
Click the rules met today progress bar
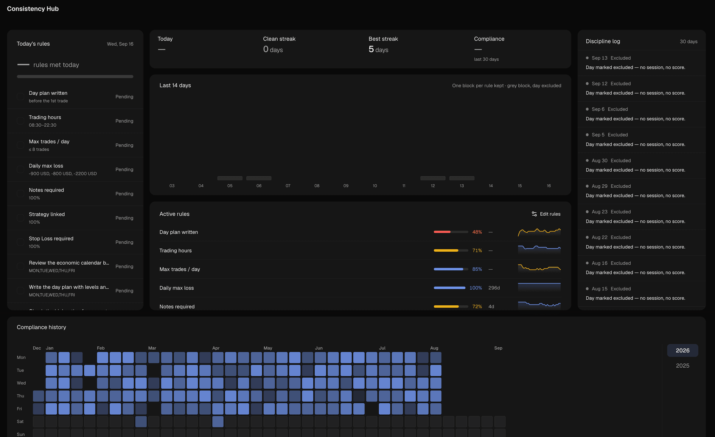75,77
